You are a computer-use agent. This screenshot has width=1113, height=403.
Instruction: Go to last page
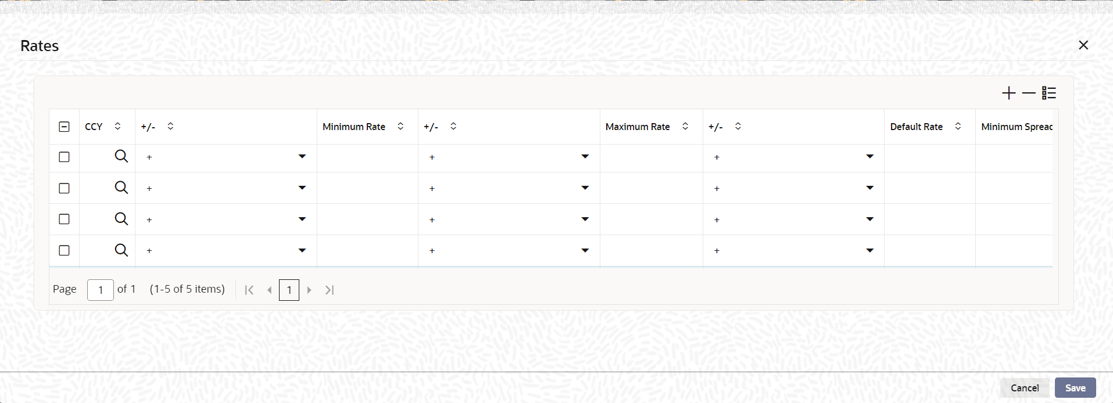click(x=330, y=290)
